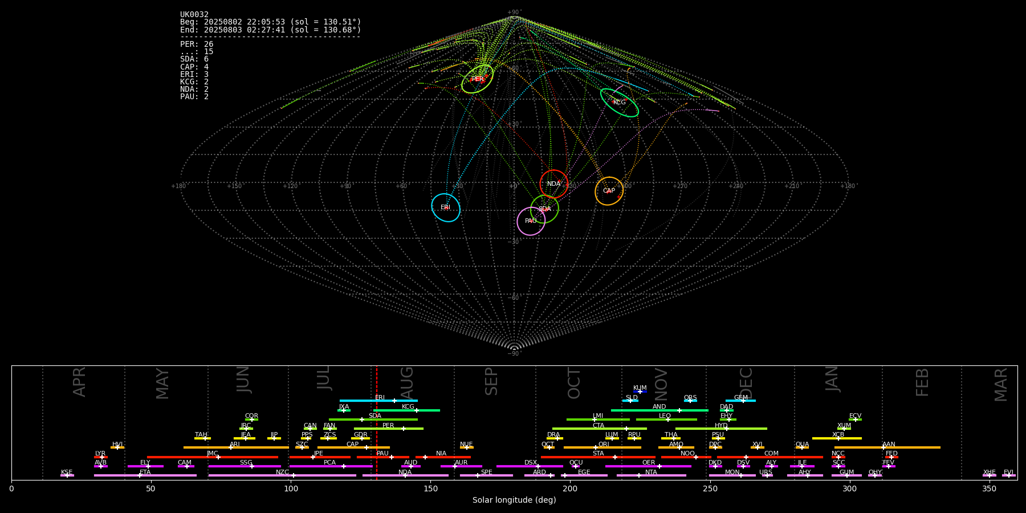This screenshot has height=513, width=1026.
Task: Click the station ID text UK0032
Action: [x=194, y=15]
